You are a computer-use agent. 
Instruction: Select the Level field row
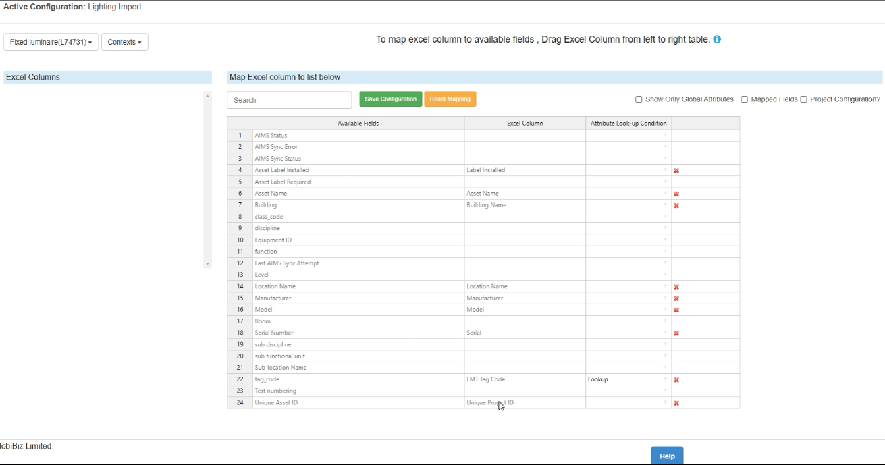358,275
